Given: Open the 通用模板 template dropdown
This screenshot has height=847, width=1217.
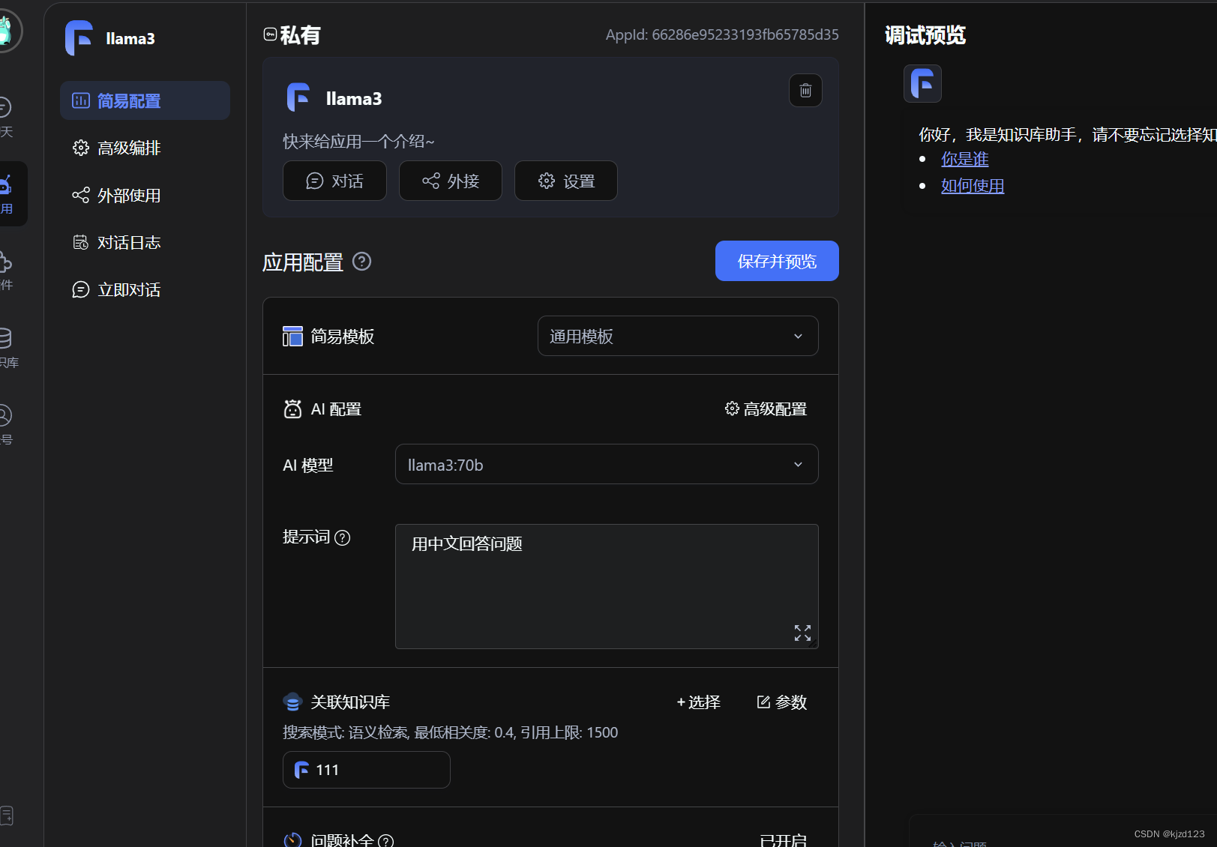Looking at the screenshot, I should click(678, 336).
